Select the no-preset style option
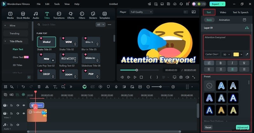 tap(209, 85)
